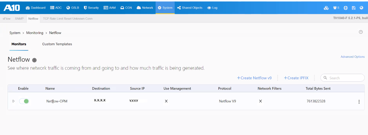
Task: Click Create IPFIX
Action: [296, 78]
